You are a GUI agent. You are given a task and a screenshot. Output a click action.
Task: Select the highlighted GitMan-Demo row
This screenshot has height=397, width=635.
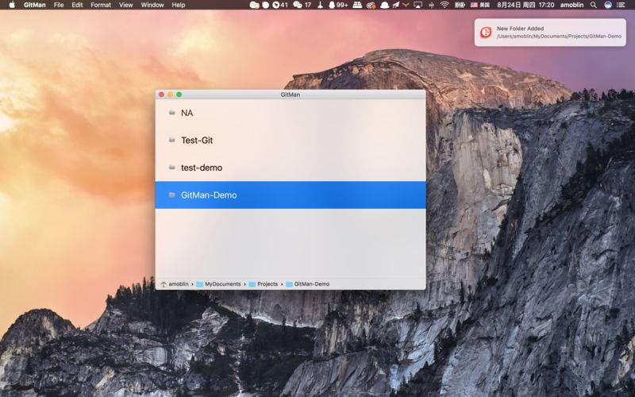pos(291,195)
